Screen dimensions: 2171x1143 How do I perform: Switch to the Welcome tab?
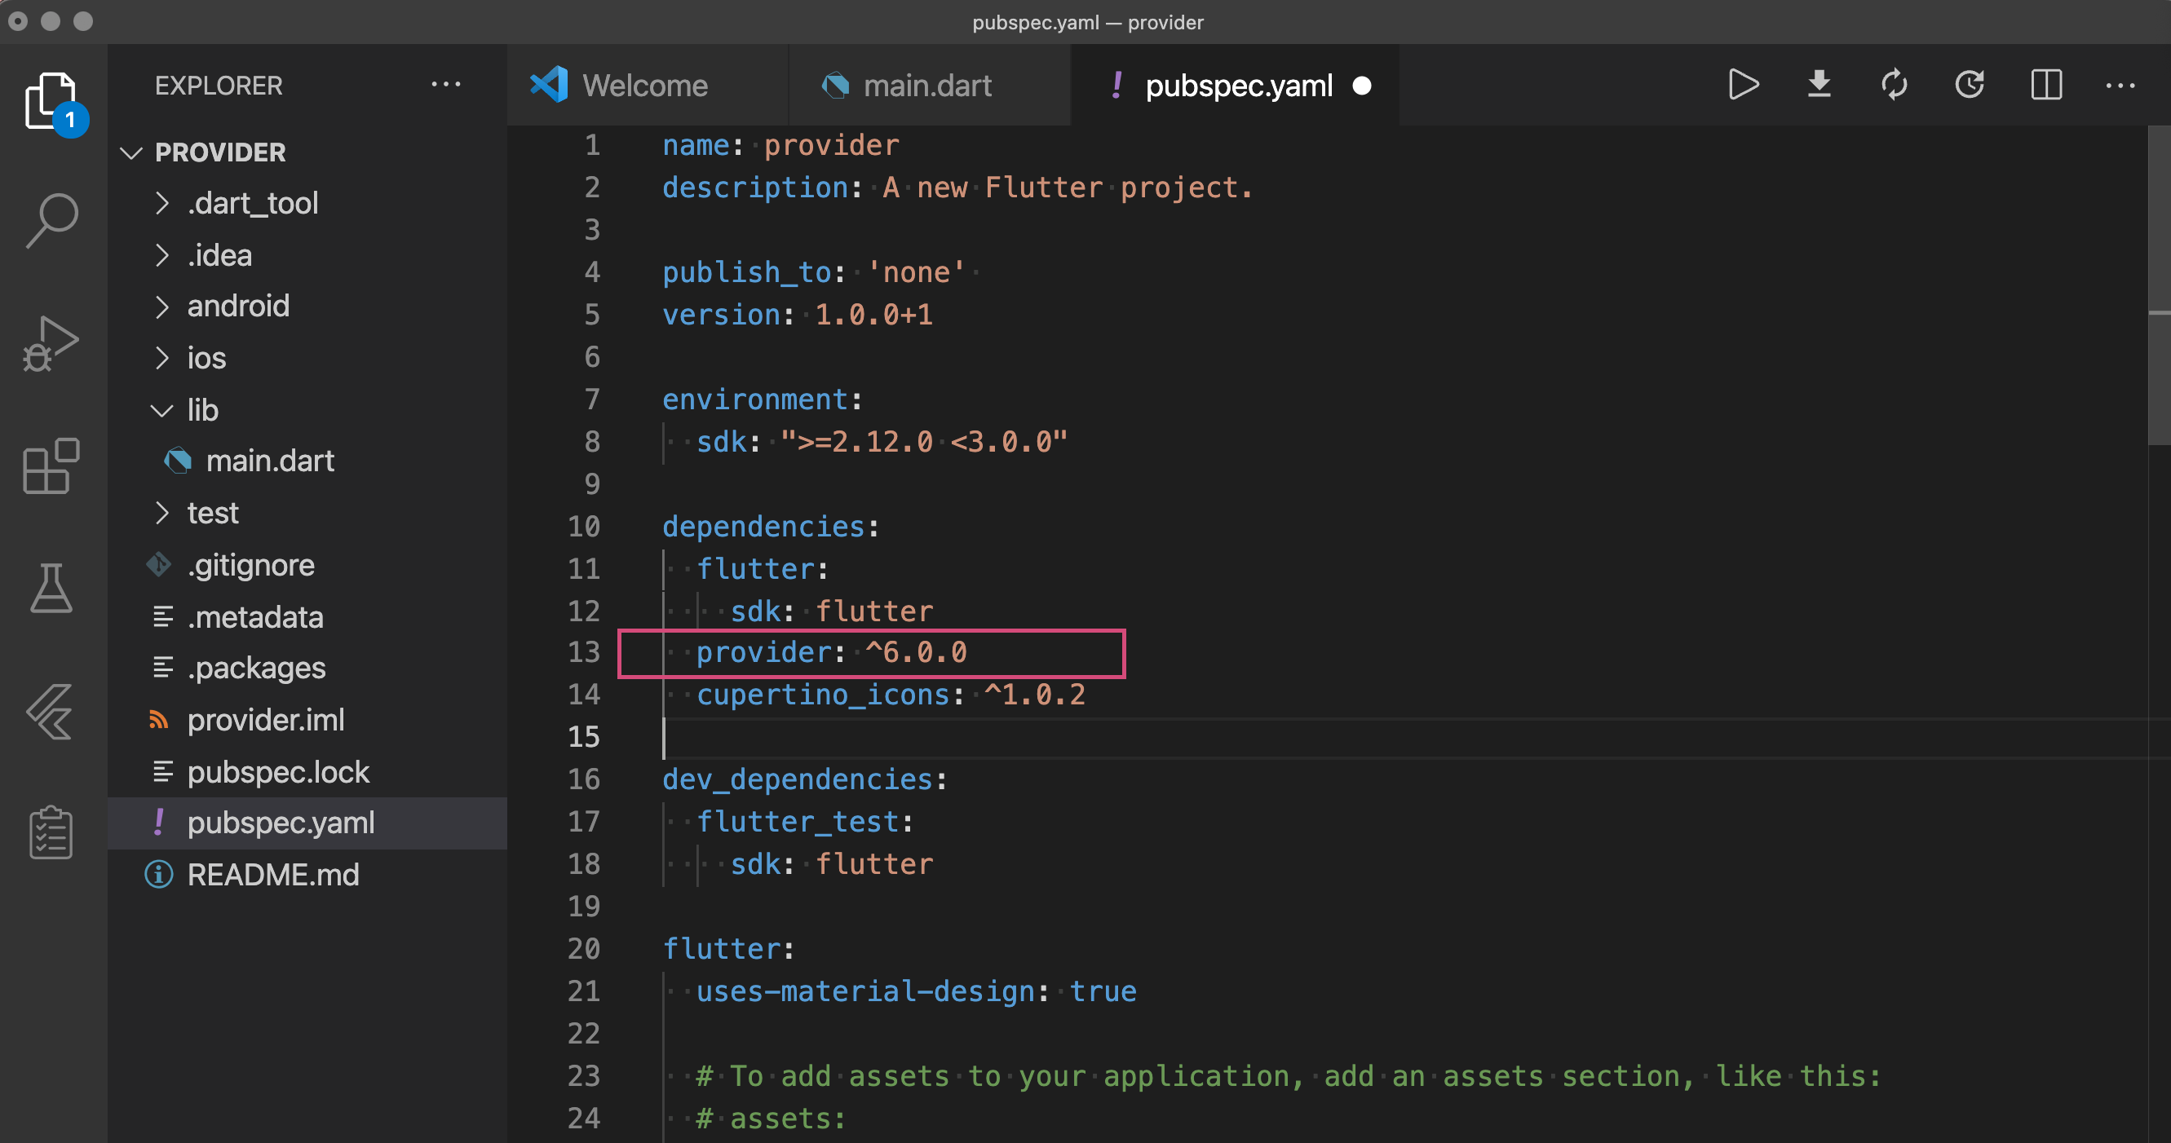(x=648, y=85)
